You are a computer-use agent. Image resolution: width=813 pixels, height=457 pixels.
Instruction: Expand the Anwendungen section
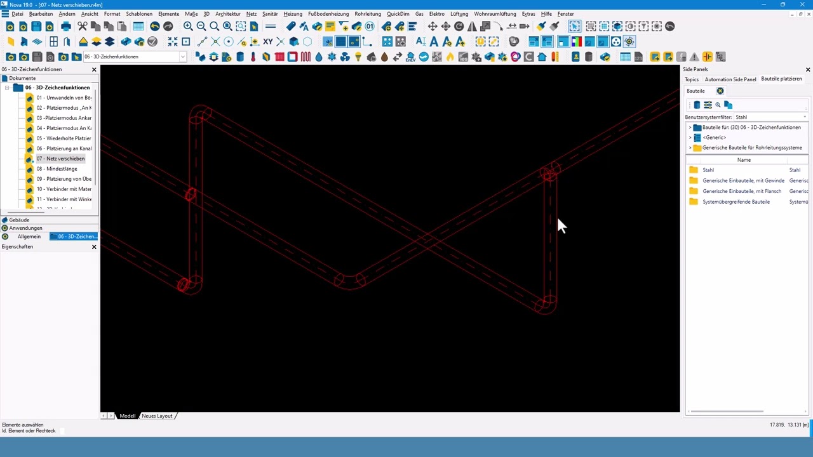[x=49, y=228]
